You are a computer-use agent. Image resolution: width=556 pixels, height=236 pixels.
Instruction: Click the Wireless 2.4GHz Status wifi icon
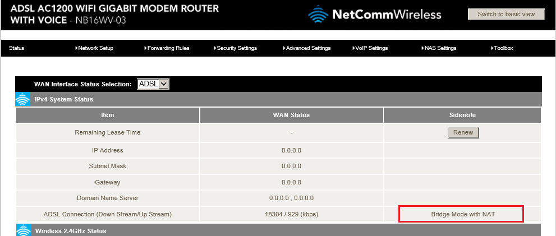pyautogui.click(x=22, y=230)
